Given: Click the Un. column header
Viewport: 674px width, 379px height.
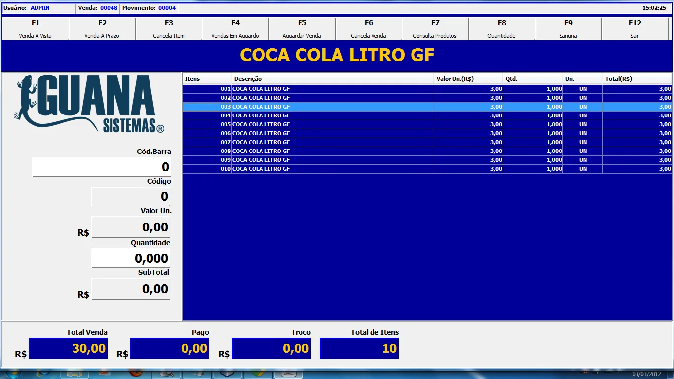Looking at the screenshot, I should pos(583,79).
